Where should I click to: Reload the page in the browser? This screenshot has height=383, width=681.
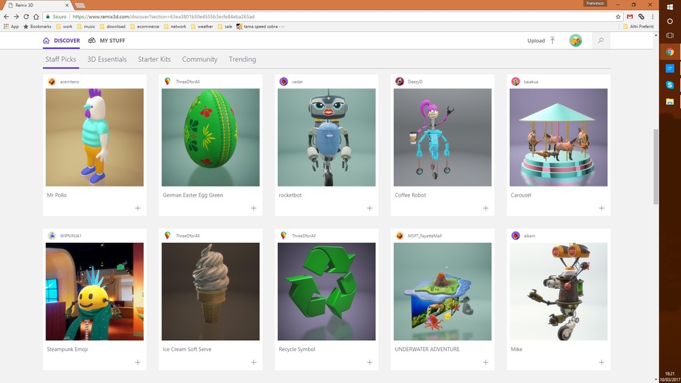click(x=27, y=16)
